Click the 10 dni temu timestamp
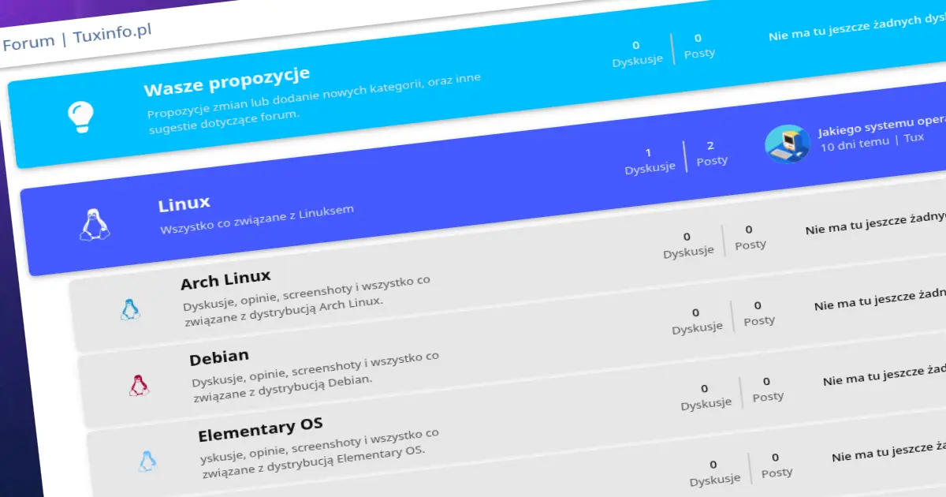Screen dimensions: 946x497 [x=855, y=144]
